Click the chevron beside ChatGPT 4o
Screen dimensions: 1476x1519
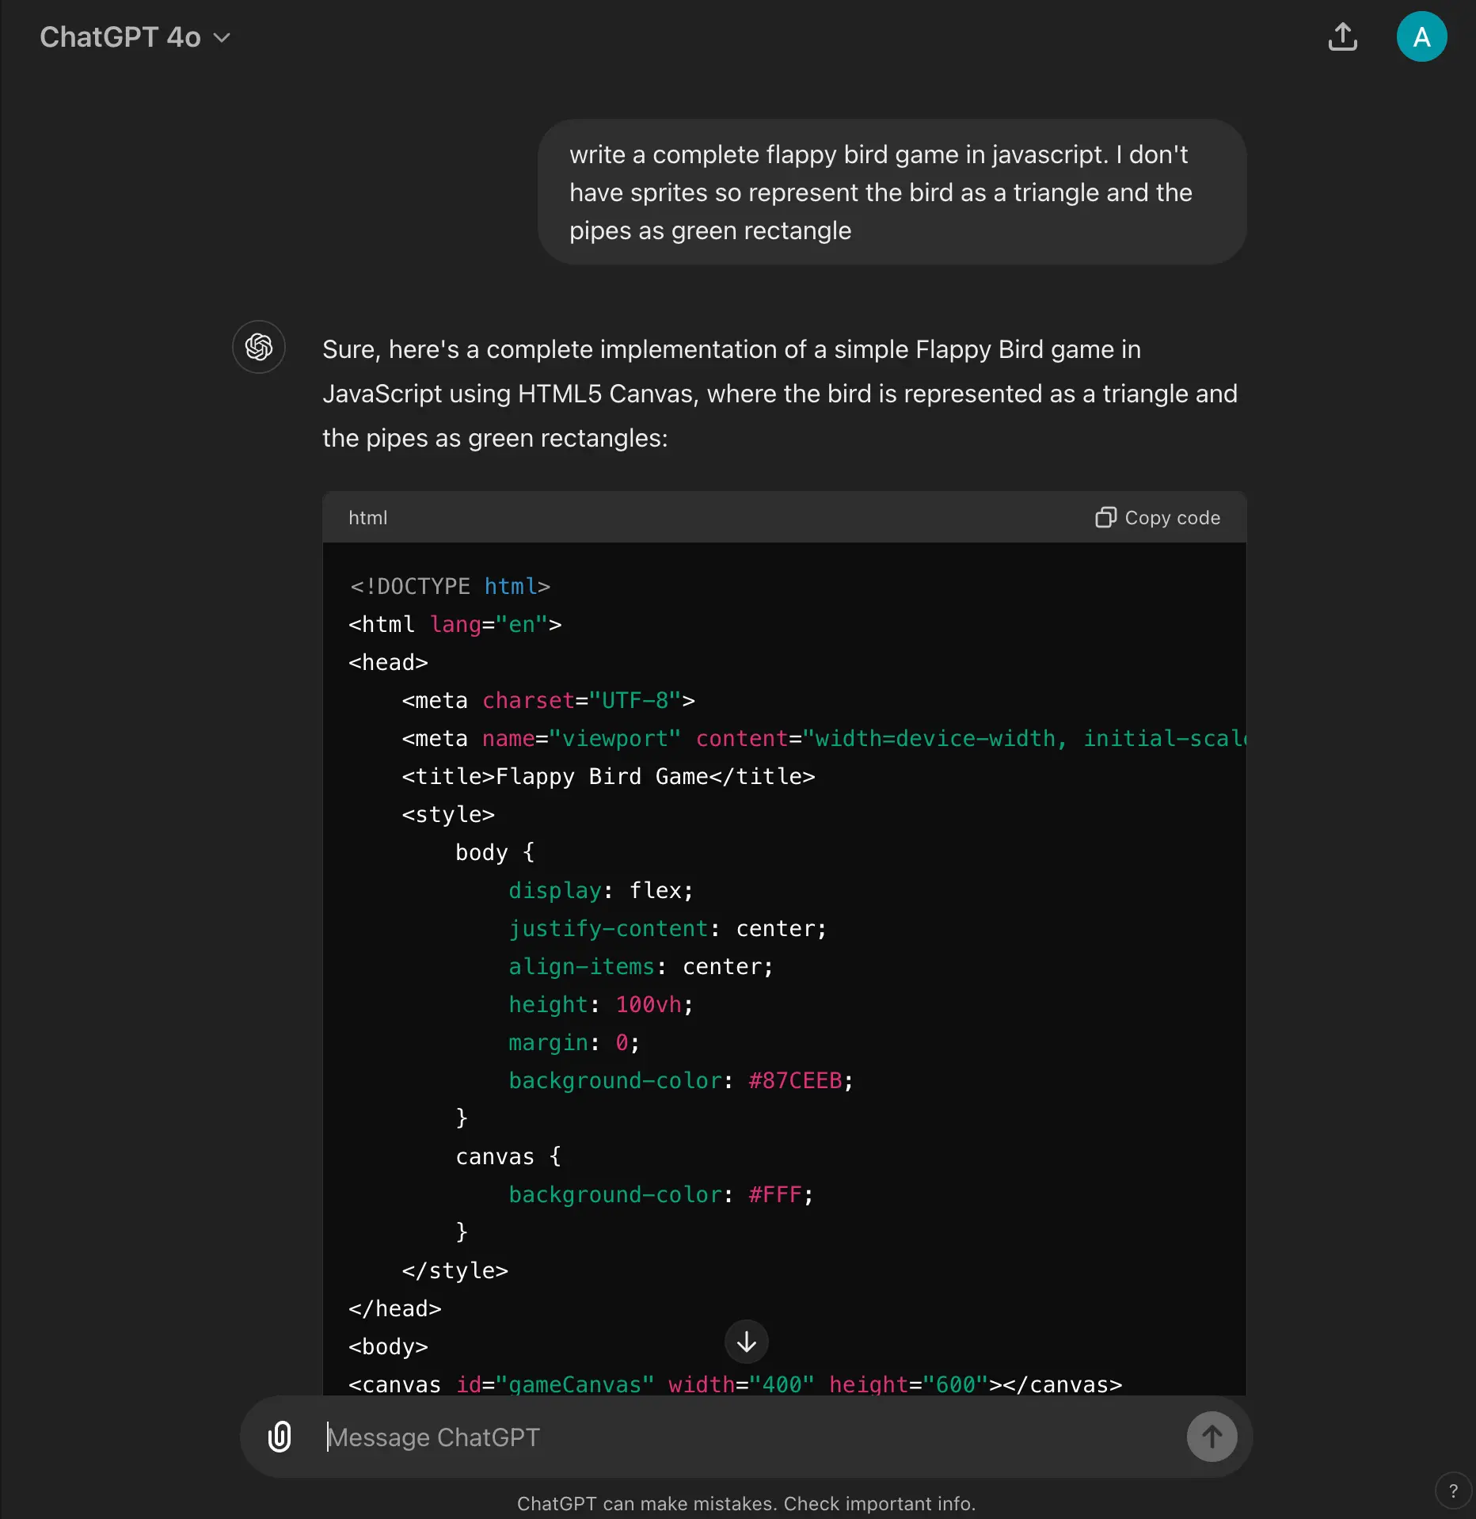point(223,38)
